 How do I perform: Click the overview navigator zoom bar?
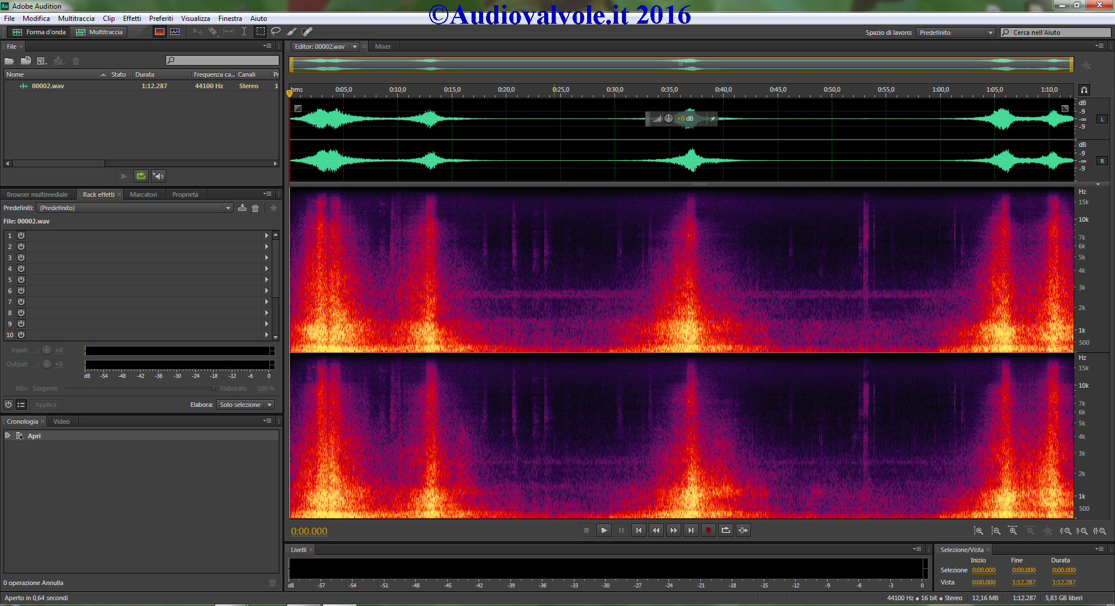(681, 64)
